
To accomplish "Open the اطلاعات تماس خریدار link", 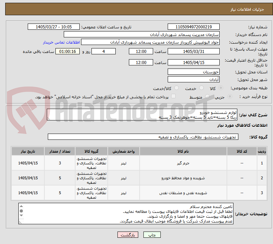I will click(x=61, y=42).
